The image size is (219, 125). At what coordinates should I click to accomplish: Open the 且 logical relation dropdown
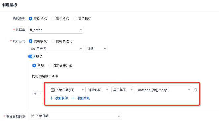pos(37,94)
